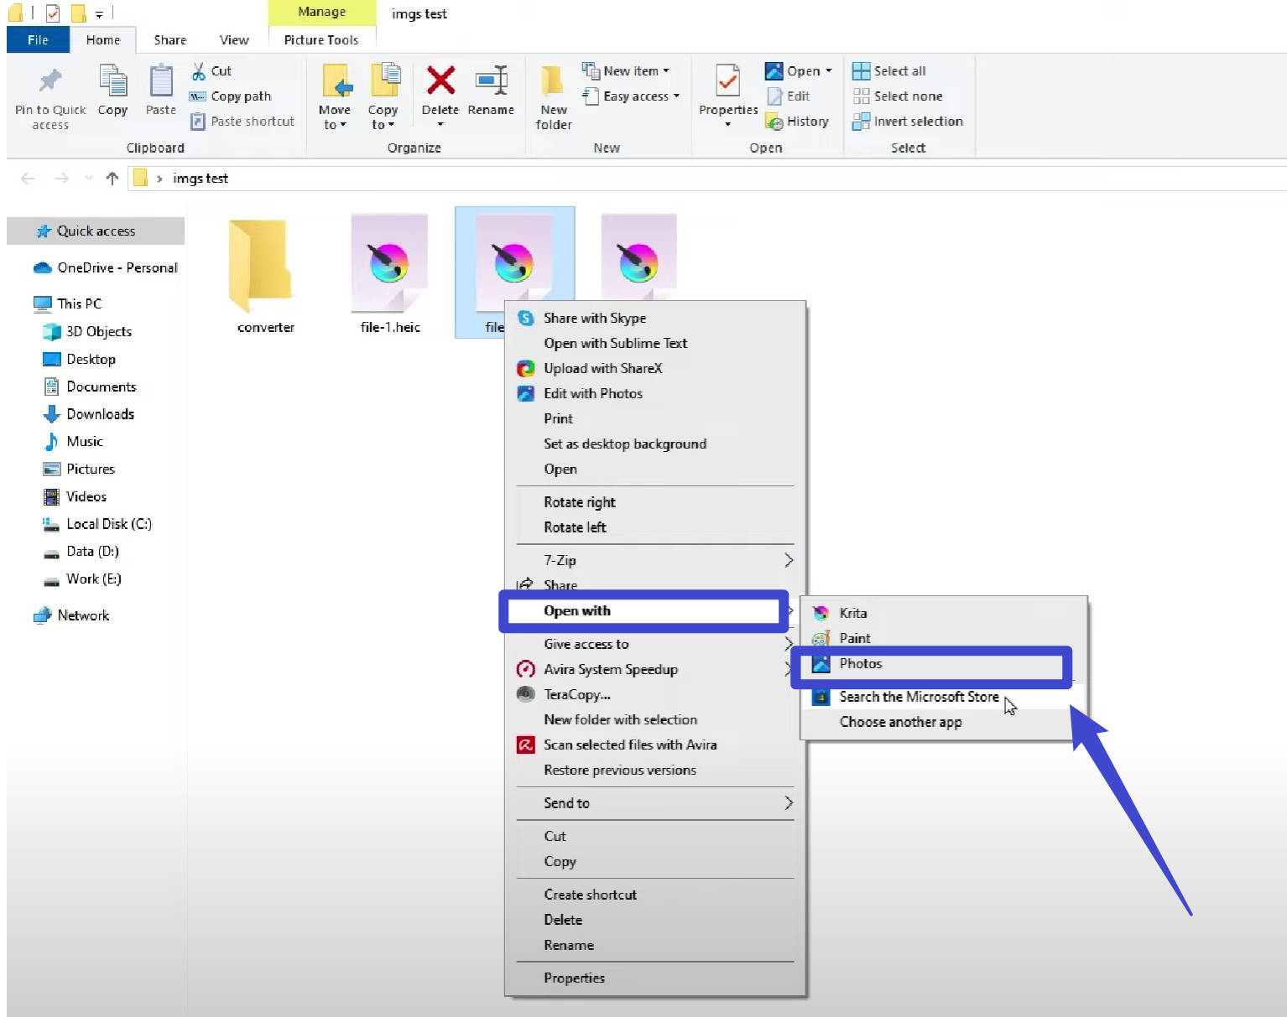Click Select all in the ribbon
This screenshot has width=1287, height=1017.
point(889,71)
